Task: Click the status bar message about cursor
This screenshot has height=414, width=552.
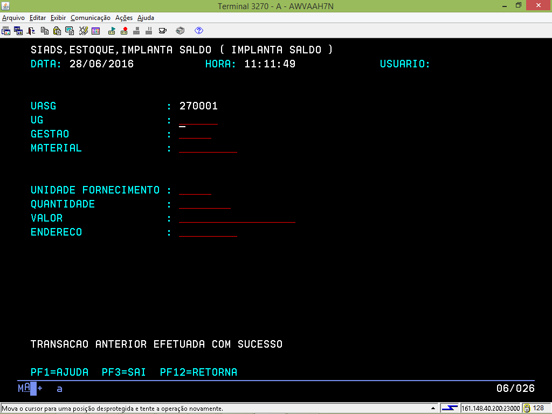Action: click(113, 409)
